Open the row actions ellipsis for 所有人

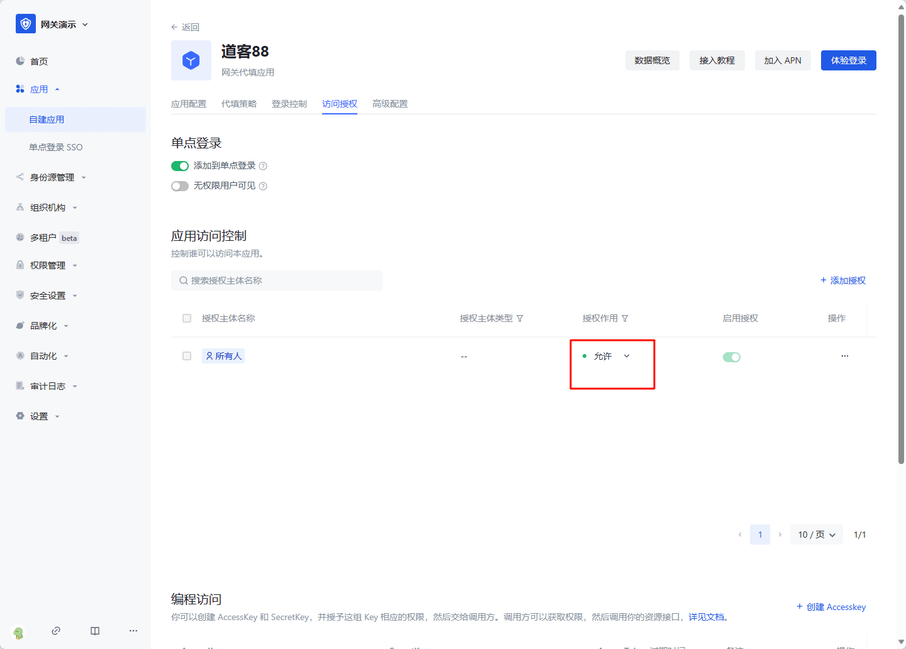844,356
